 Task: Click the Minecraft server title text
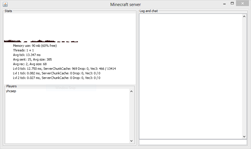point(125,5)
